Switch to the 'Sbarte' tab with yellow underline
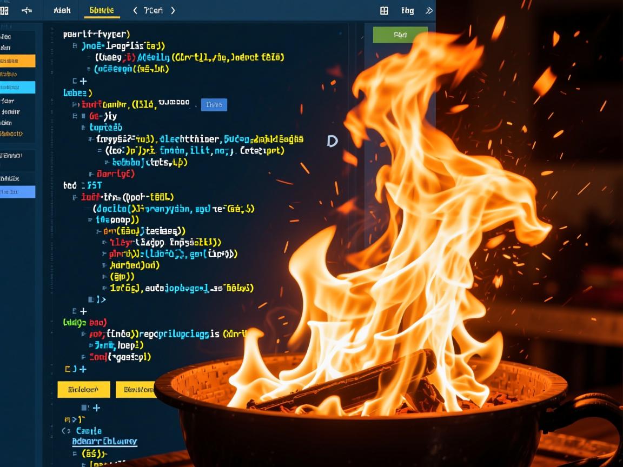 coord(102,10)
